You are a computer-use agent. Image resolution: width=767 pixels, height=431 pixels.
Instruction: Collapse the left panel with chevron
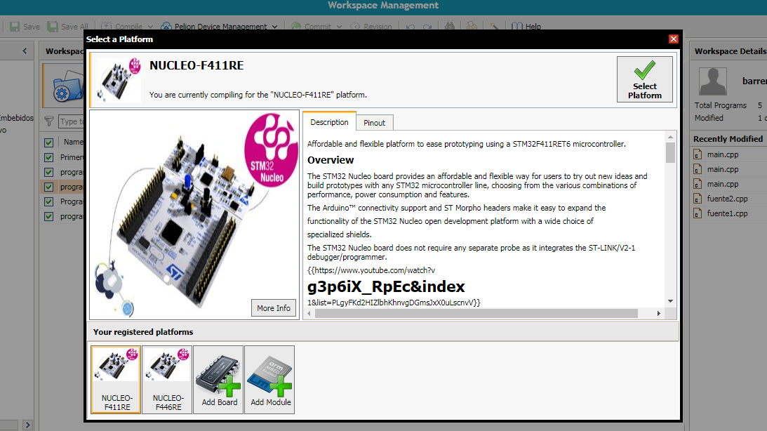point(25,51)
